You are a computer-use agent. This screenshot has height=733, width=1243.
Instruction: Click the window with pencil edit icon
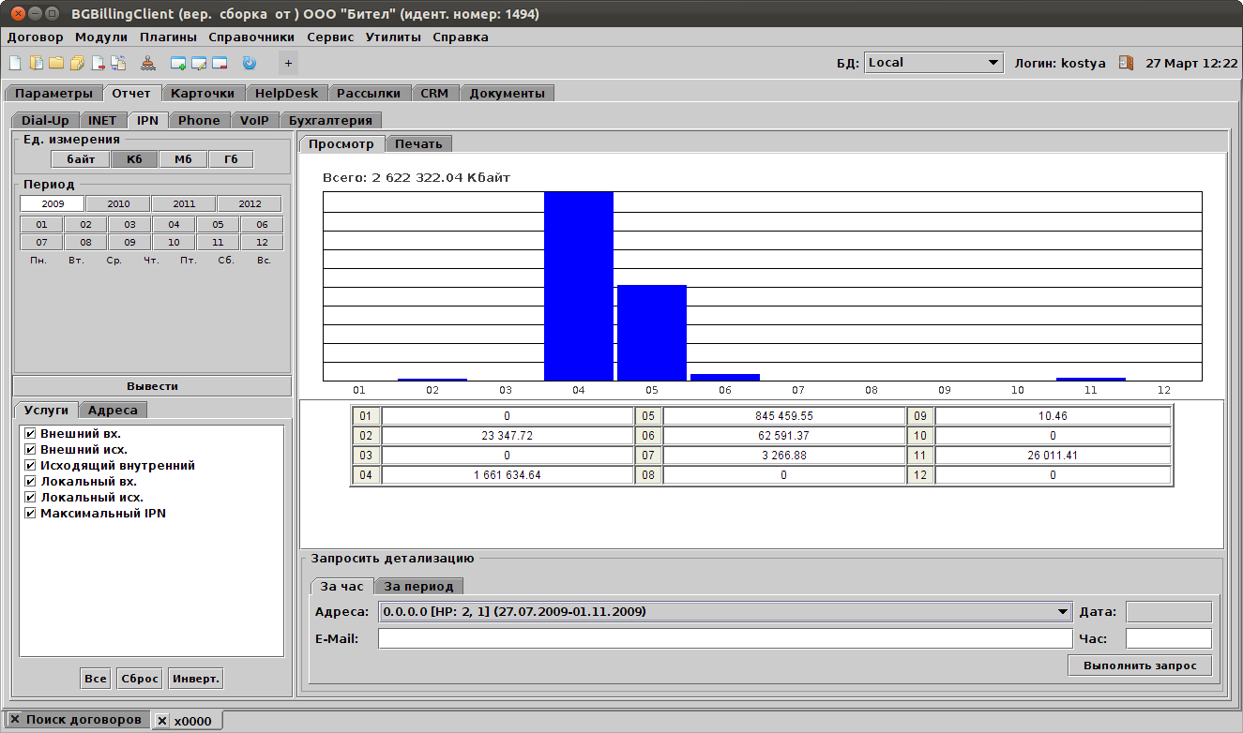coord(199,64)
